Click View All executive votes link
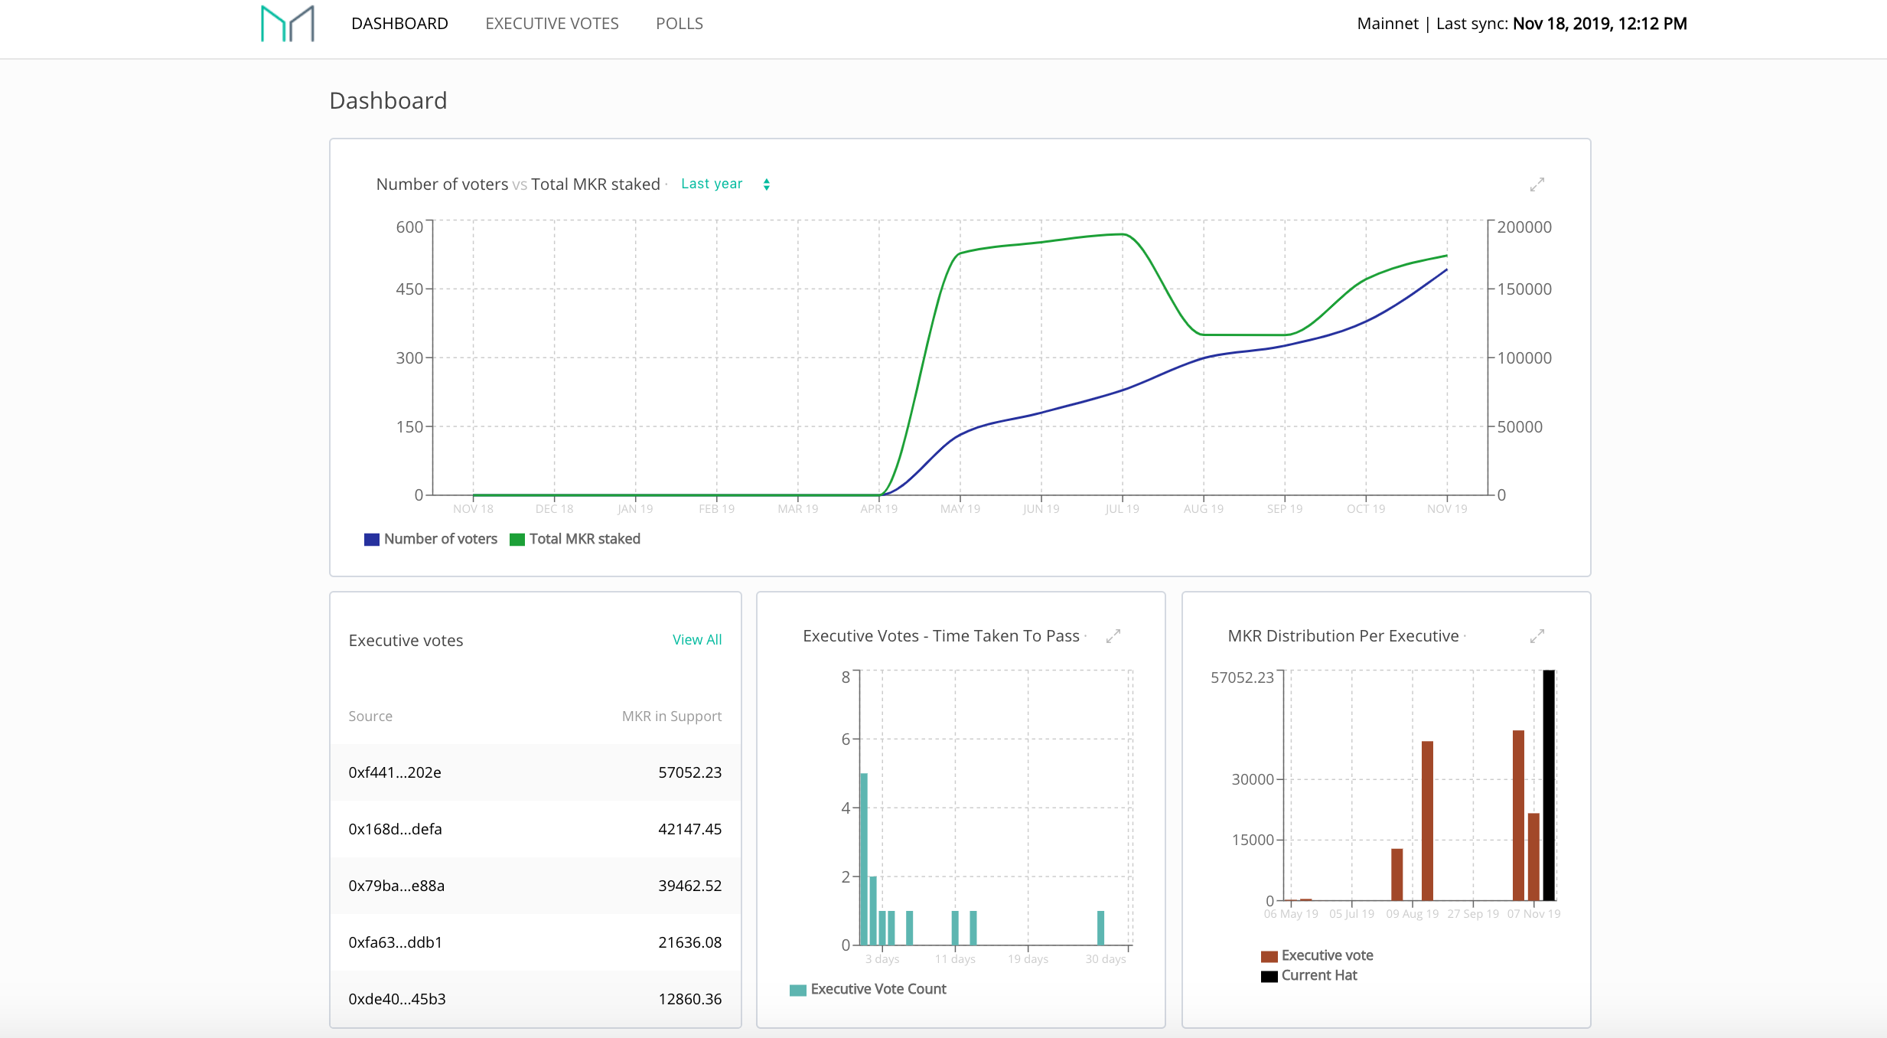Image resolution: width=1887 pixels, height=1038 pixels. (x=696, y=640)
